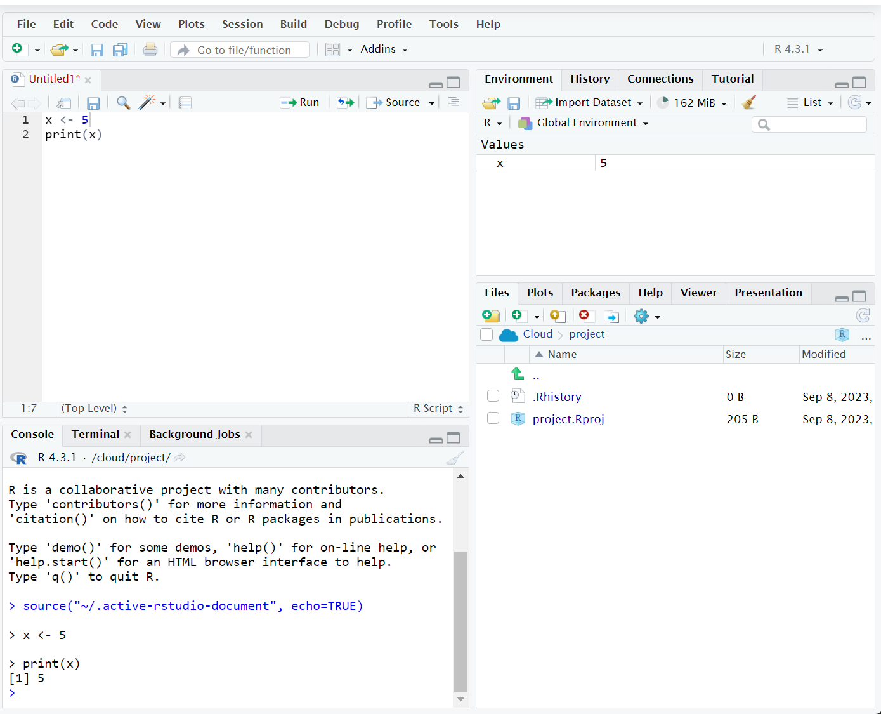Open the Files More gear dropdown

pyautogui.click(x=647, y=316)
